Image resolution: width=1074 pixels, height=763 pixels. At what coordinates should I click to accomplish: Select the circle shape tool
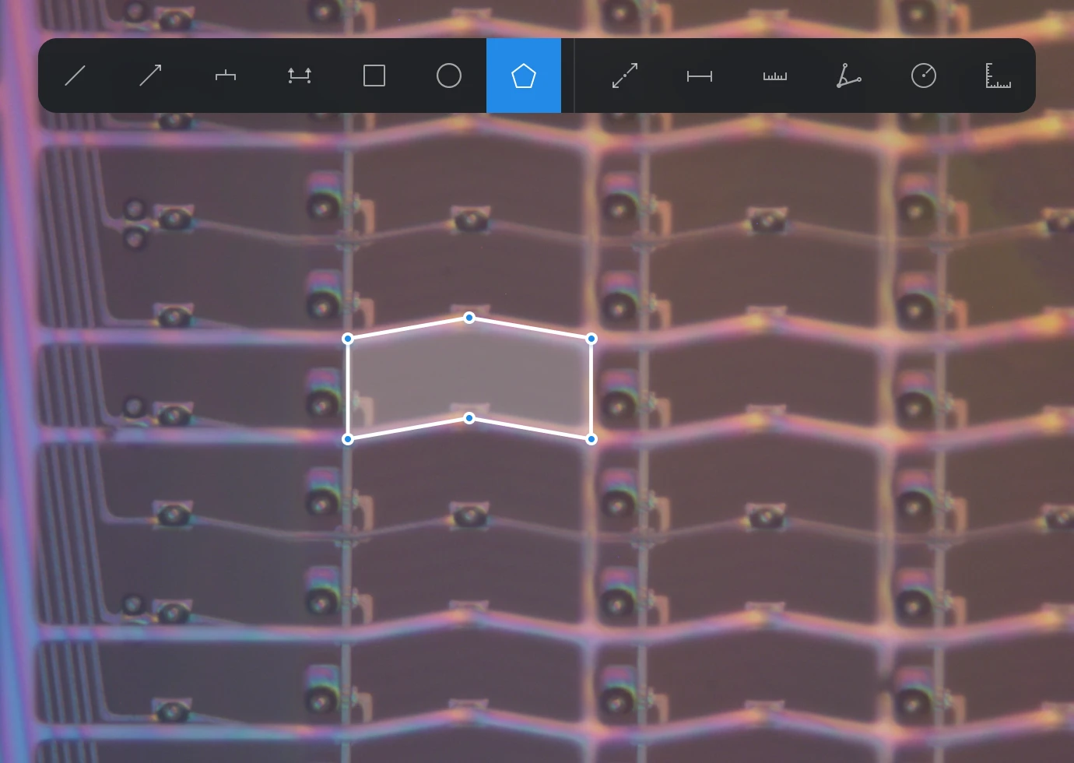click(x=449, y=76)
